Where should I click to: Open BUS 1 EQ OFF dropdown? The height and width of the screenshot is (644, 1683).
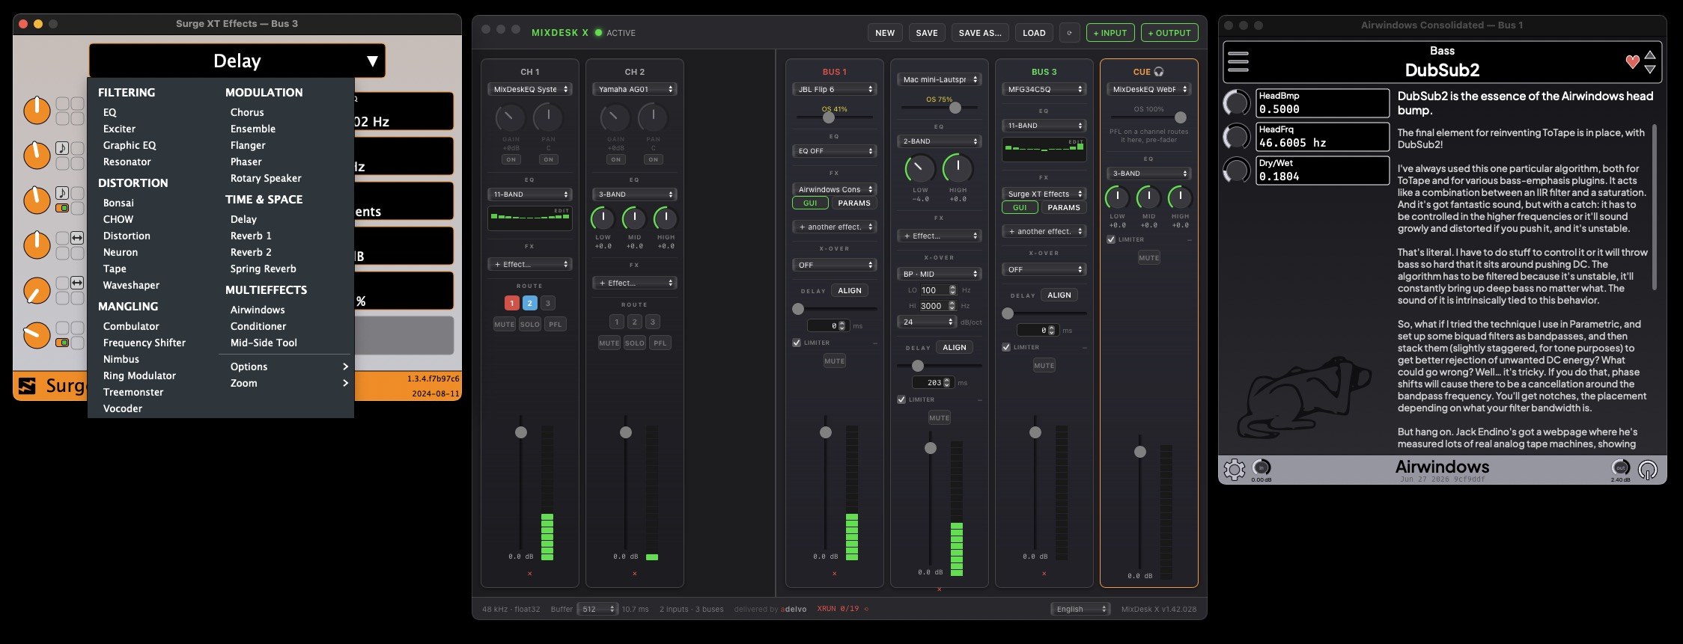pyautogui.click(x=834, y=151)
